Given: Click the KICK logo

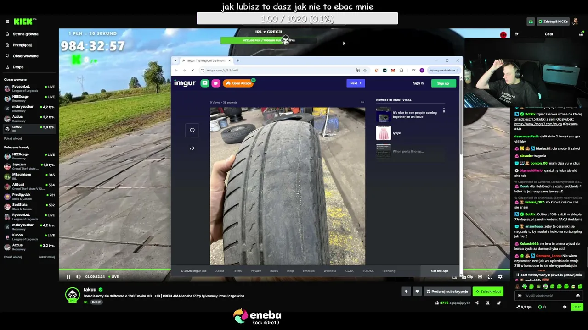Looking at the screenshot, I should 25,22.
